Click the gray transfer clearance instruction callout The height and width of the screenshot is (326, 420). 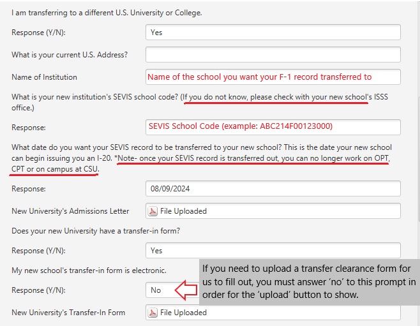point(309,278)
